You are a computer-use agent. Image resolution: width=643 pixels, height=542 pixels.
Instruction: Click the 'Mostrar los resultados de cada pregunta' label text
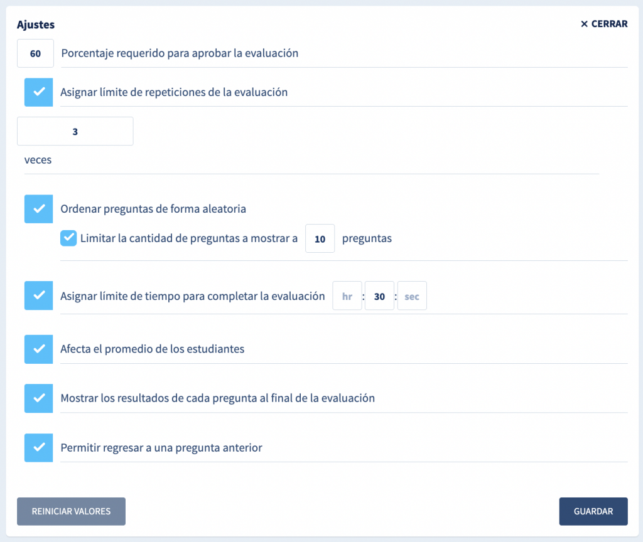217,398
